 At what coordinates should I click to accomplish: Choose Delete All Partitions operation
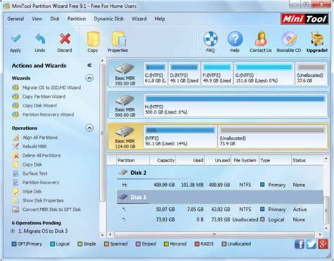click(42, 155)
